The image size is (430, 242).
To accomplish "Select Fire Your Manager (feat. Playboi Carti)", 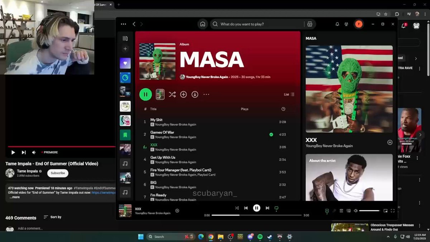I will pos(181,170).
